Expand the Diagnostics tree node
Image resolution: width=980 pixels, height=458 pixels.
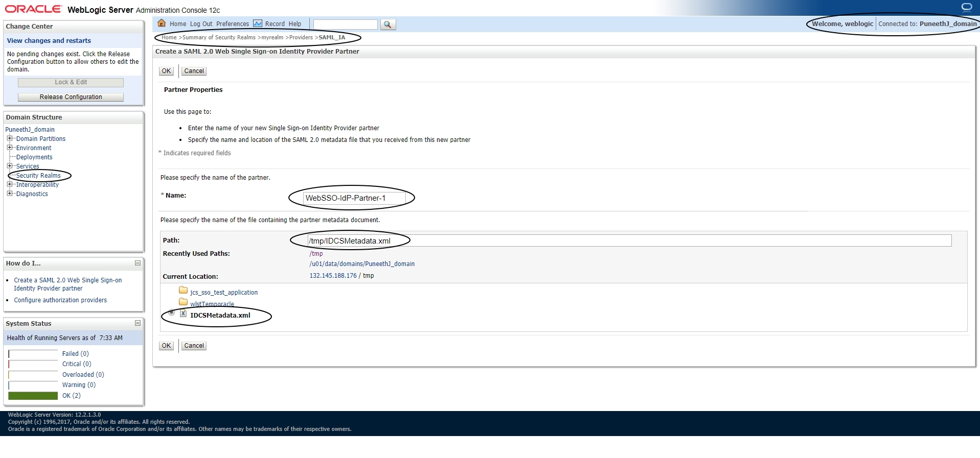coord(9,194)
